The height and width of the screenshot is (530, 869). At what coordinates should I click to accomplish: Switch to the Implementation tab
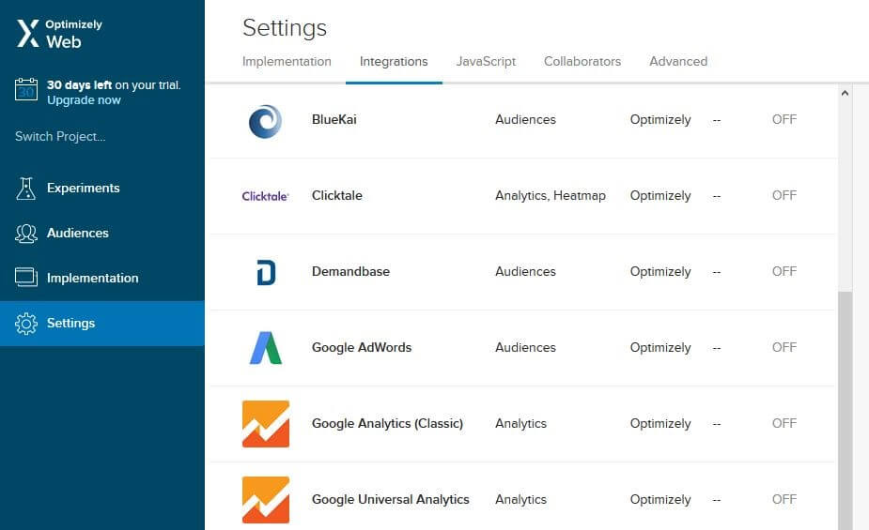point(287,61)
